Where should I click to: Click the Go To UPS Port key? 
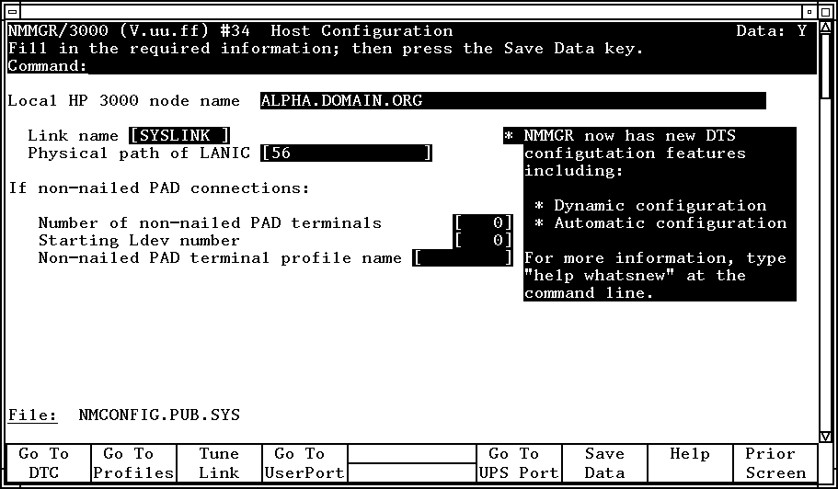click(x=519, y=463)
